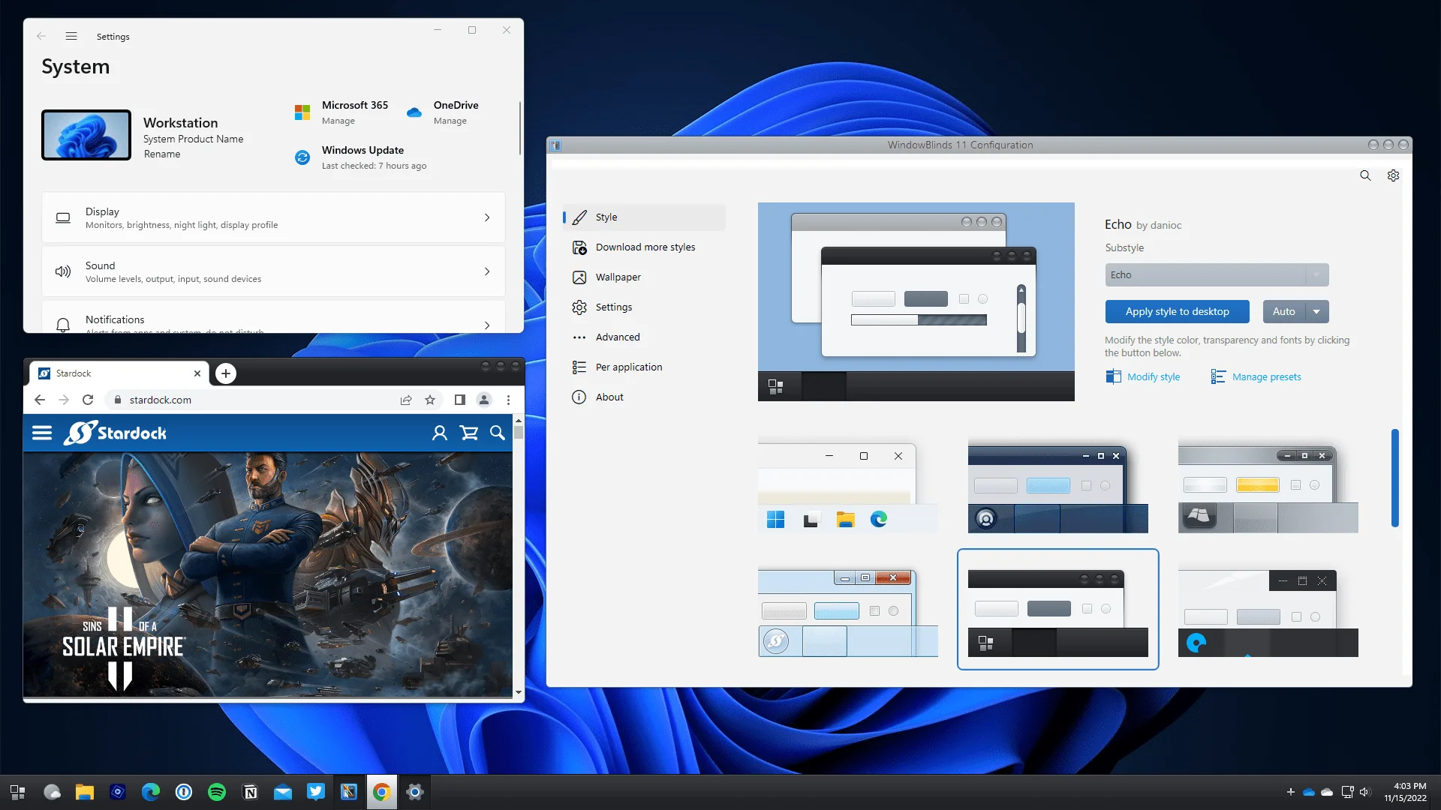Open the About info section
1441x810 pixels.
(608, 397)
